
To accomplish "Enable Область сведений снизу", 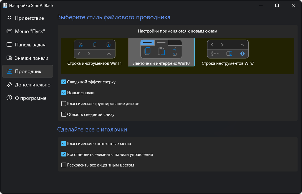I will tap(64, 114).
